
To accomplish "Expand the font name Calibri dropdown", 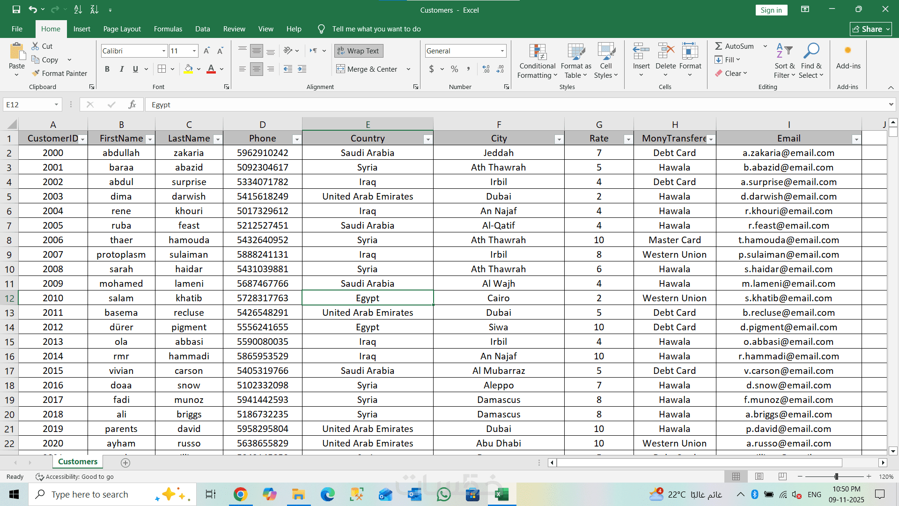I will coord(164,51).
